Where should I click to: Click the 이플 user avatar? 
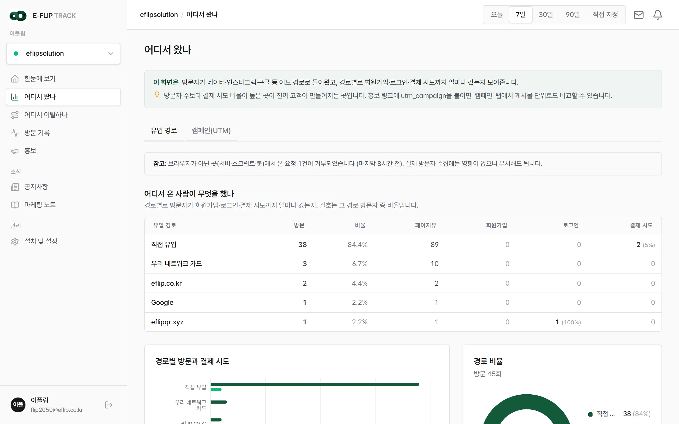pyautogui.click(x=18, y=405)
